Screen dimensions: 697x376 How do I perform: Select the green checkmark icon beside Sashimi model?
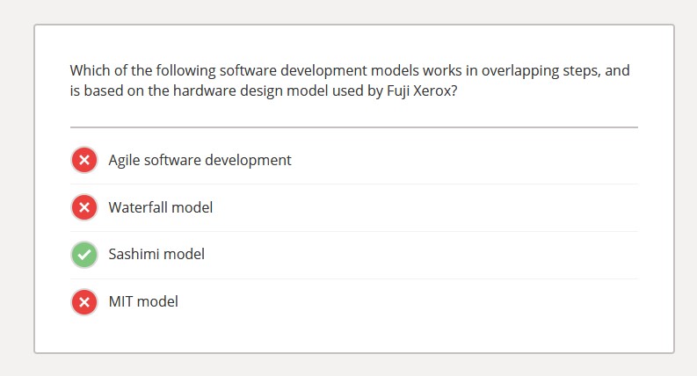pos(83,255)
